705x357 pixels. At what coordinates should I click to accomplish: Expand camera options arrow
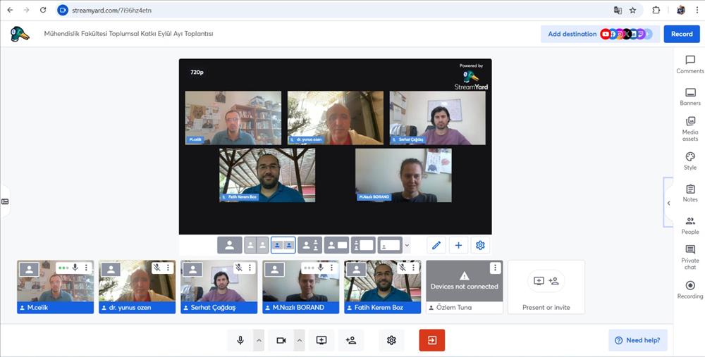pyautogui.click(x=299, y=340)
